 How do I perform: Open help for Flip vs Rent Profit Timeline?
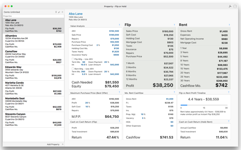coord(229,92)
